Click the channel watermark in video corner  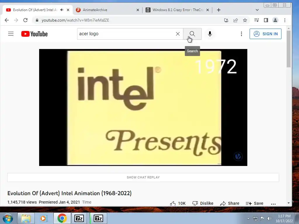238,156
